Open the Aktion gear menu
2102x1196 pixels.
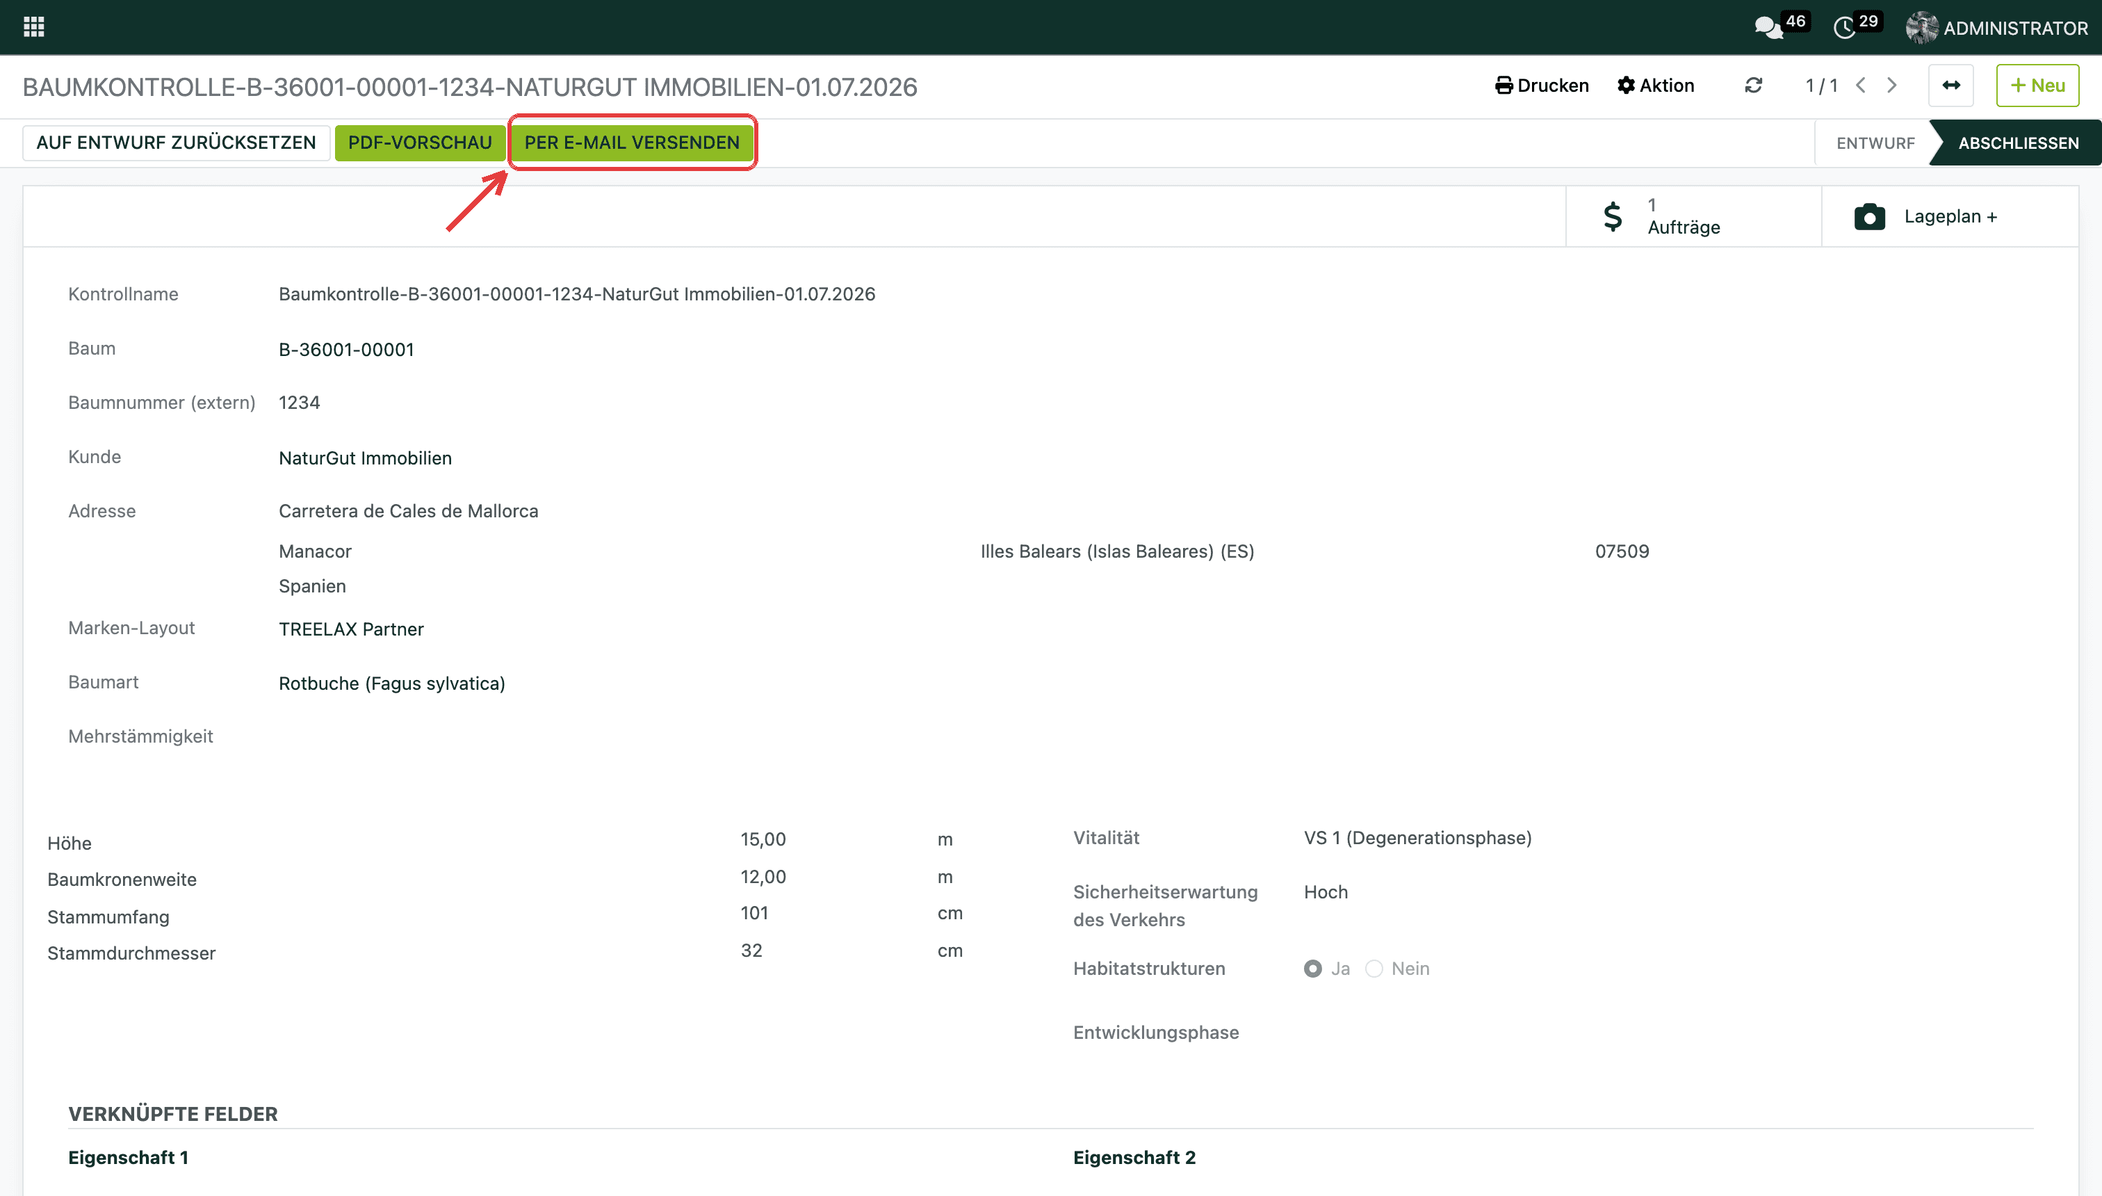click(1655, 86)
